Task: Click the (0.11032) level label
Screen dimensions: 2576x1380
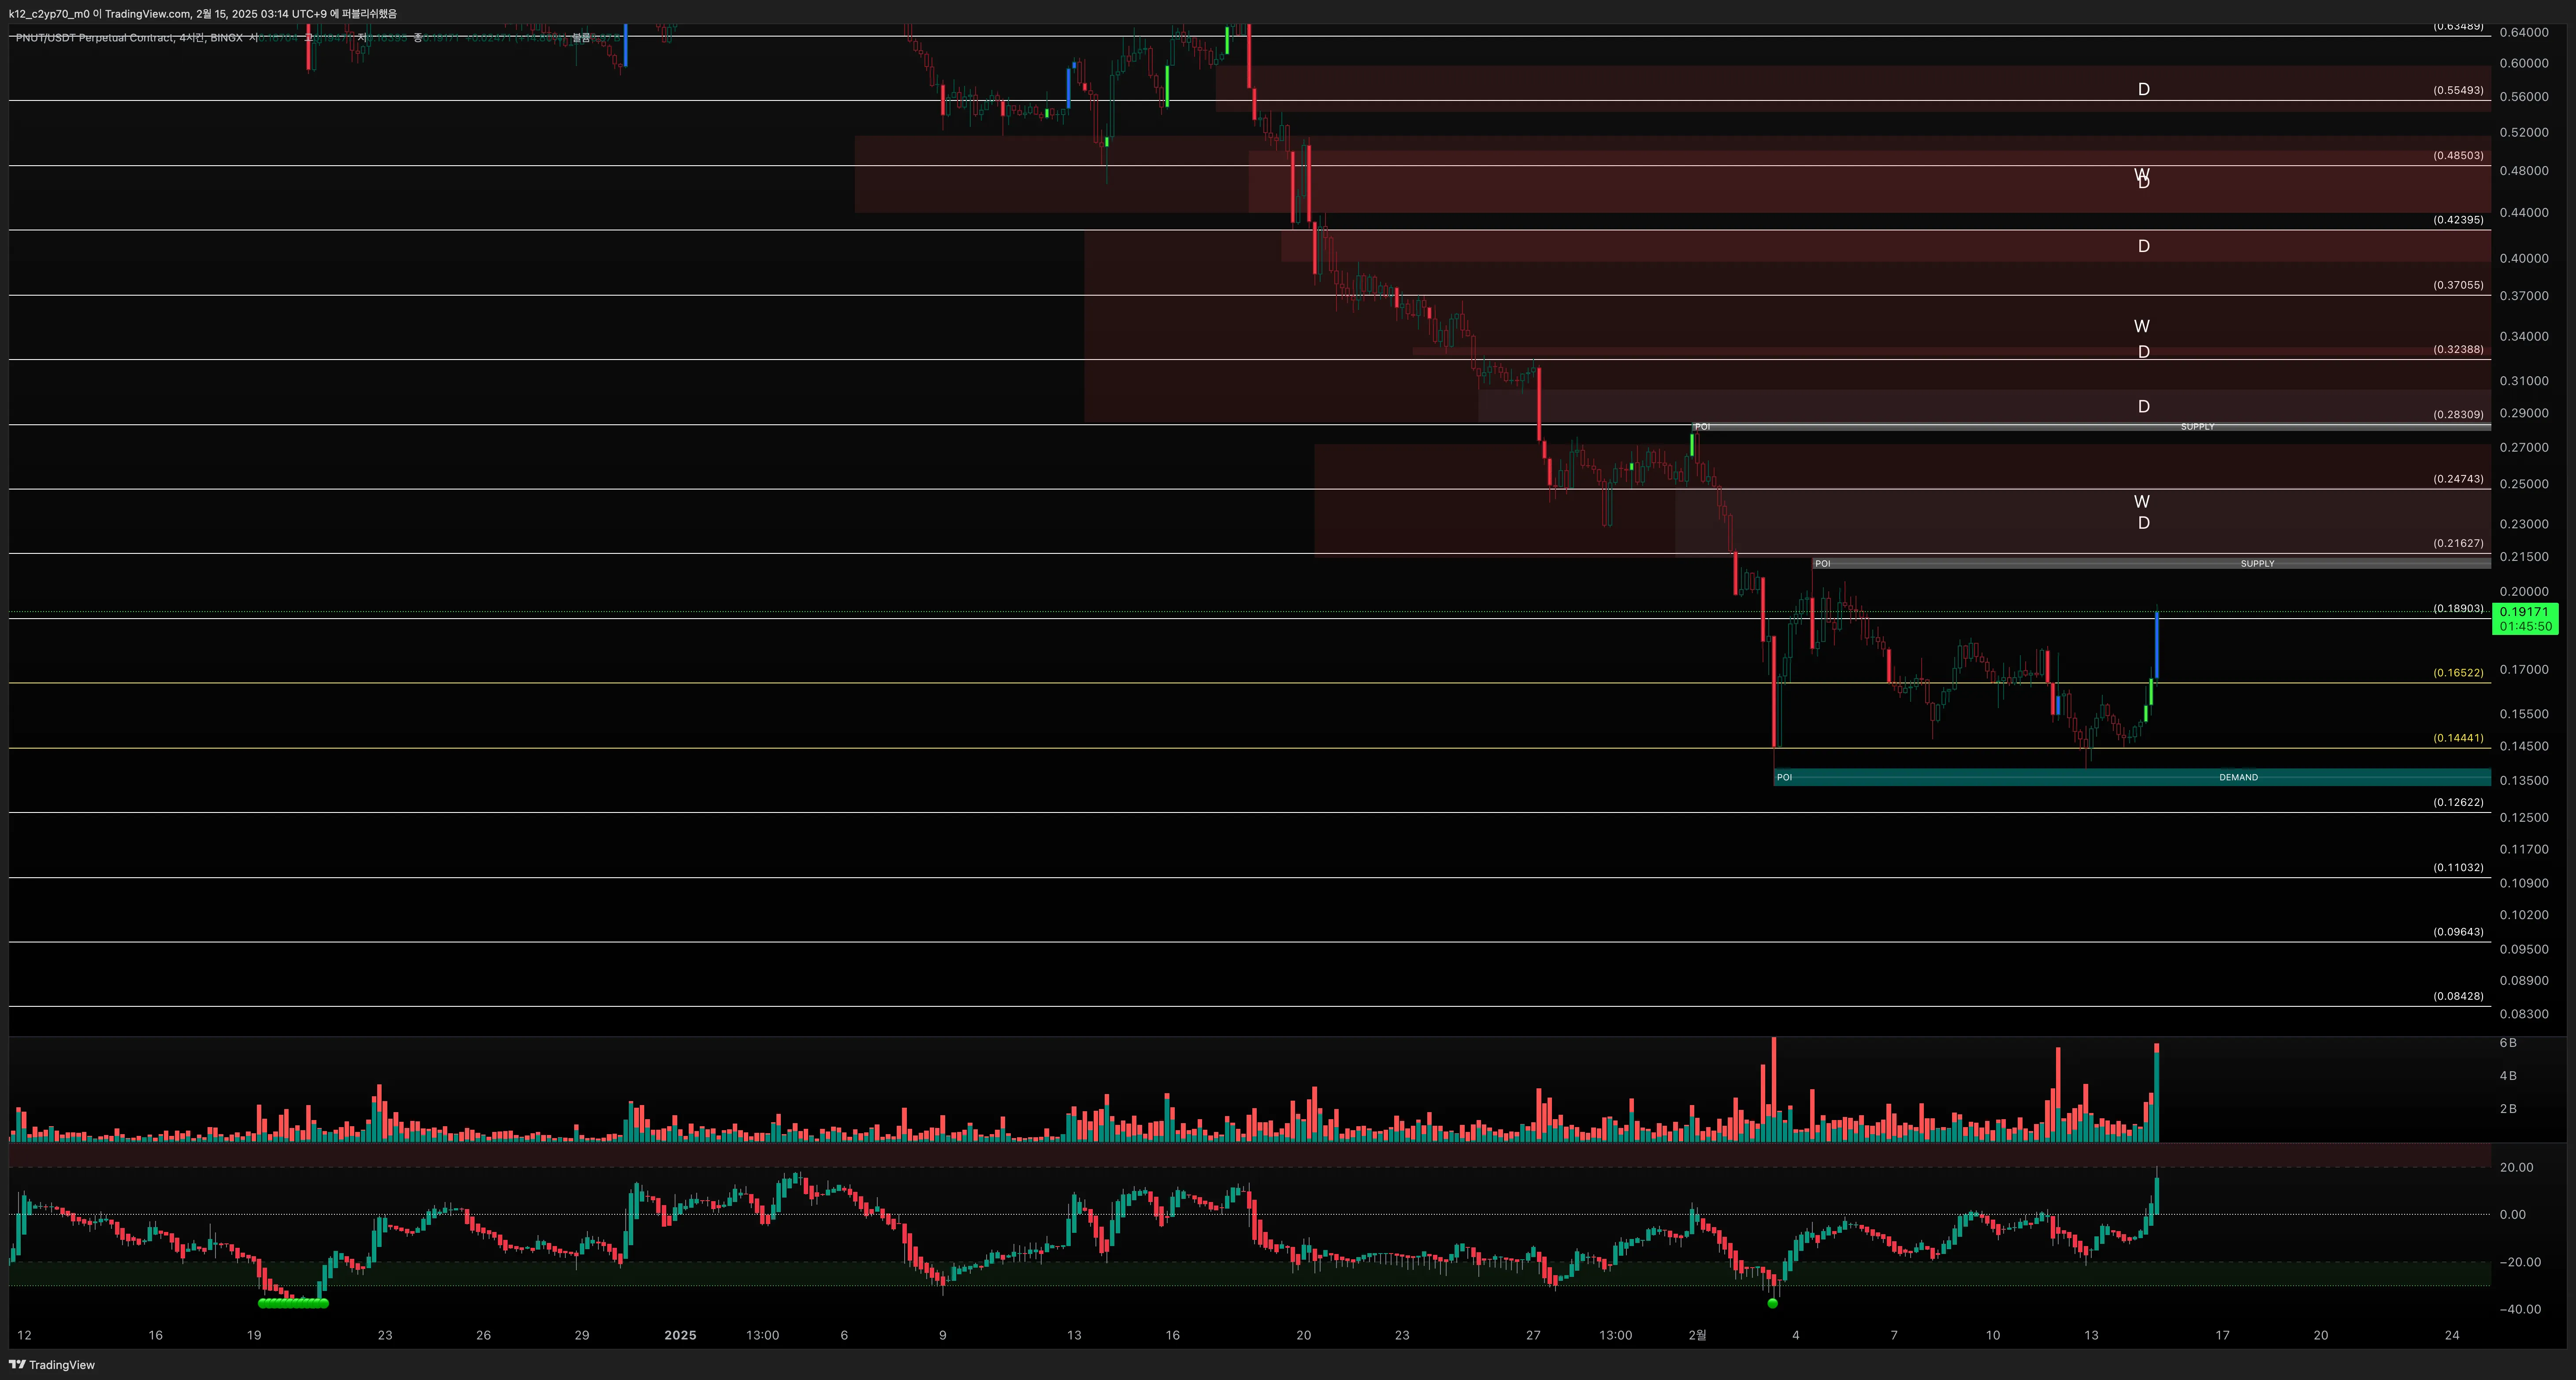Action: coord(2458,868)
